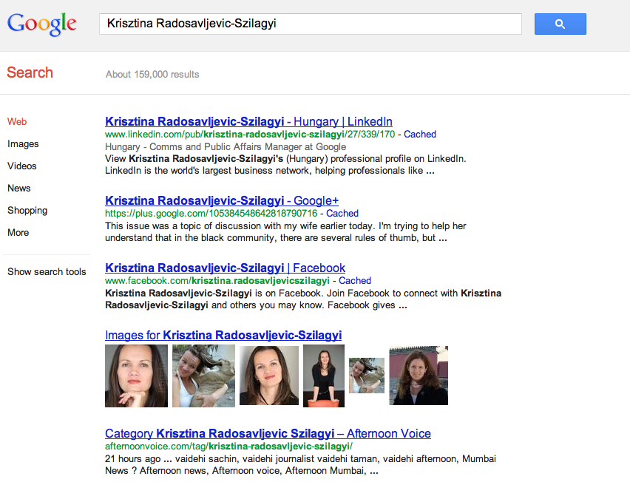Open the Google+ result title
630x482 pixels.
click(222, 200)
